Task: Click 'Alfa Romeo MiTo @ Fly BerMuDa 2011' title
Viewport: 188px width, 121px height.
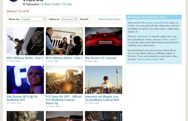Action: [22, 98]
